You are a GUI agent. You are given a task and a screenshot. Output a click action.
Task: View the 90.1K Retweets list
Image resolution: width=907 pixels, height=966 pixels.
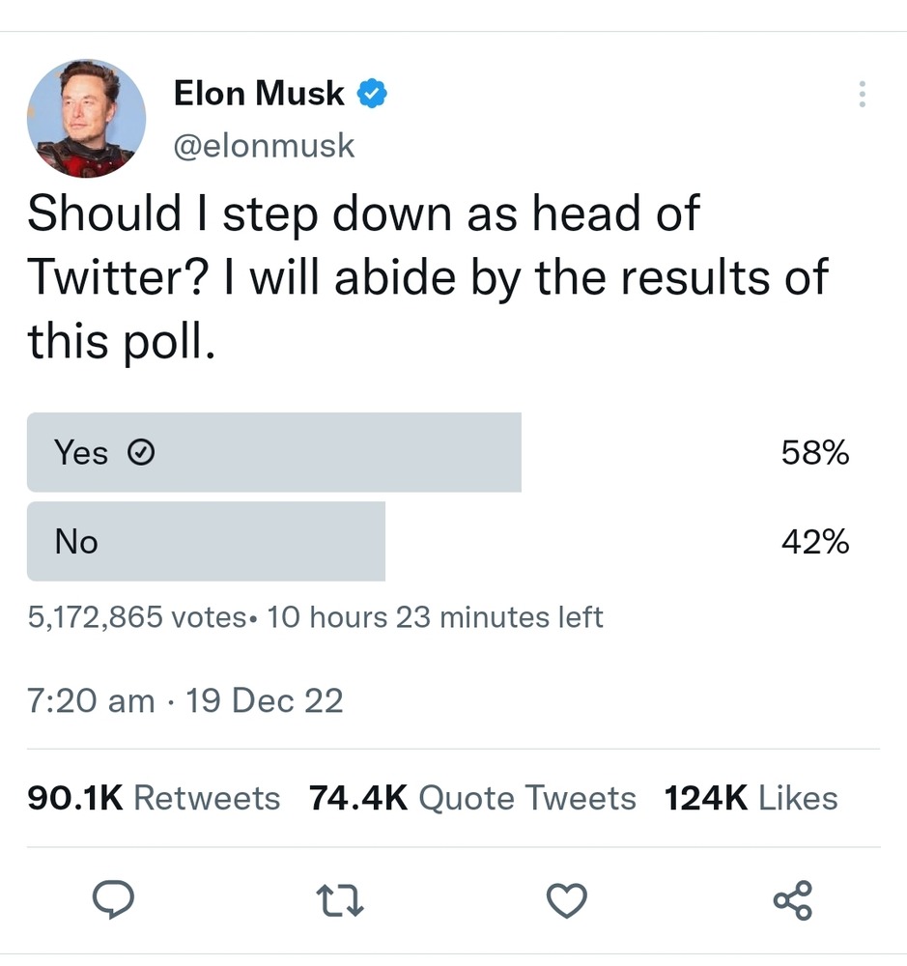point(155,798)
